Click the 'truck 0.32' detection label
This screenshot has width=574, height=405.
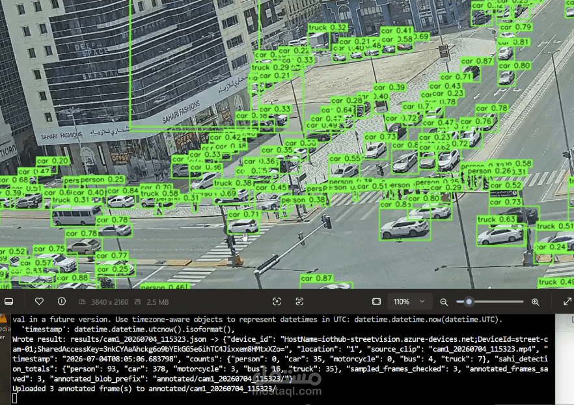327,28
